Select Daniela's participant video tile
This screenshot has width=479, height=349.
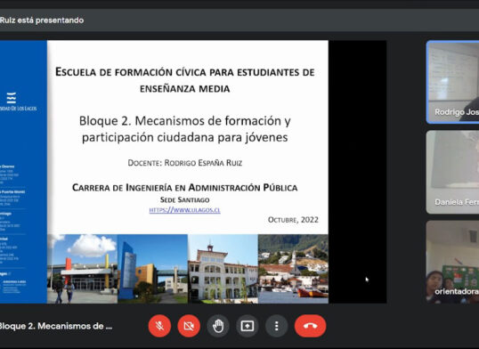click(452, 172)
